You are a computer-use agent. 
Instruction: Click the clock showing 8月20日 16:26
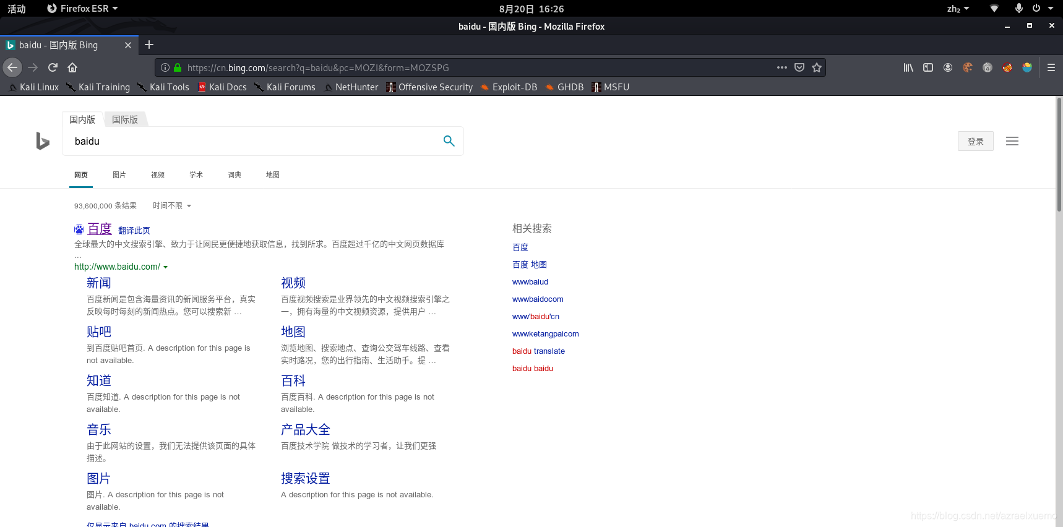pyautogui.click(x=531, y=9)
